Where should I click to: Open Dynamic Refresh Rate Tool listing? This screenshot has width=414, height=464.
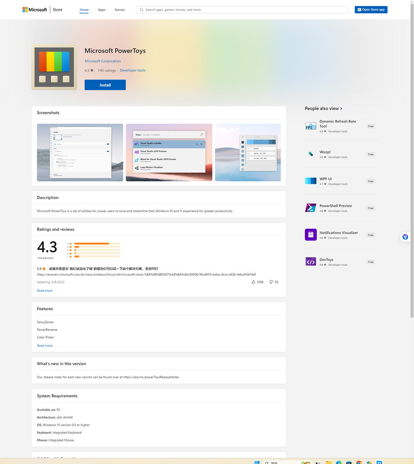338,124
